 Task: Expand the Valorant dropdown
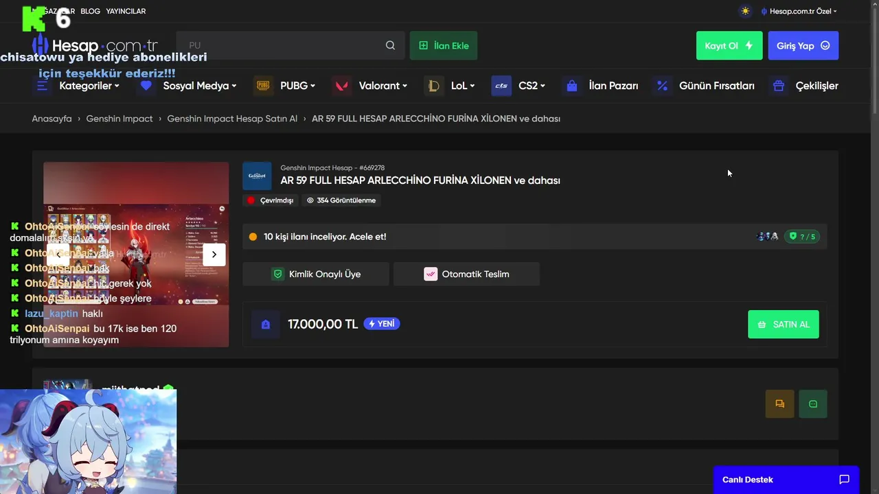point(383,86)
